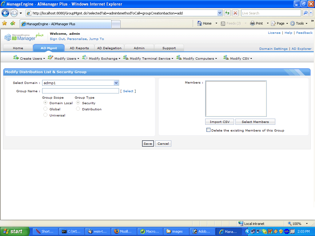Open the Support tab

click(169, 48)
